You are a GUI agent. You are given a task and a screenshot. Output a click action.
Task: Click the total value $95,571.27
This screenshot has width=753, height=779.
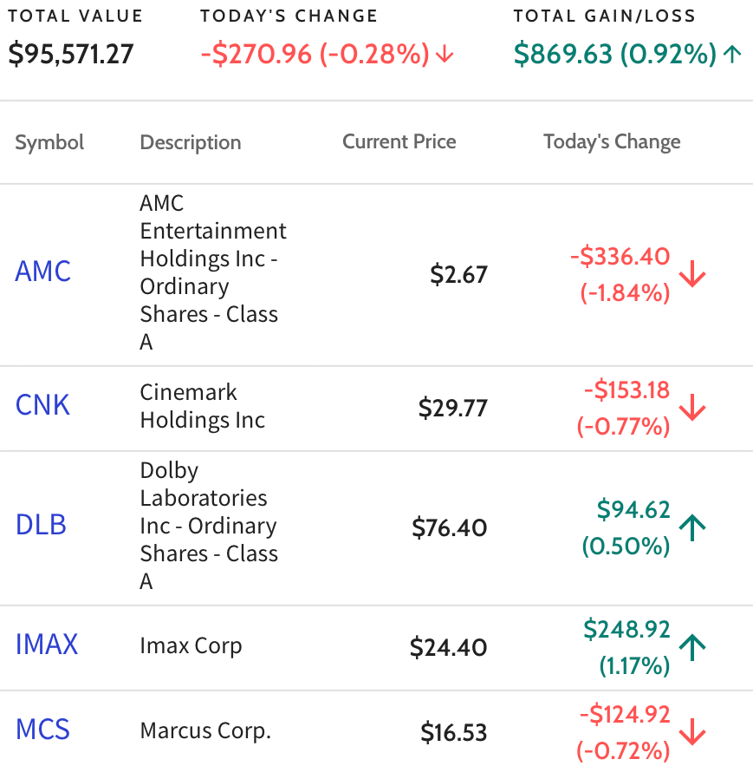tap(71, 54)
